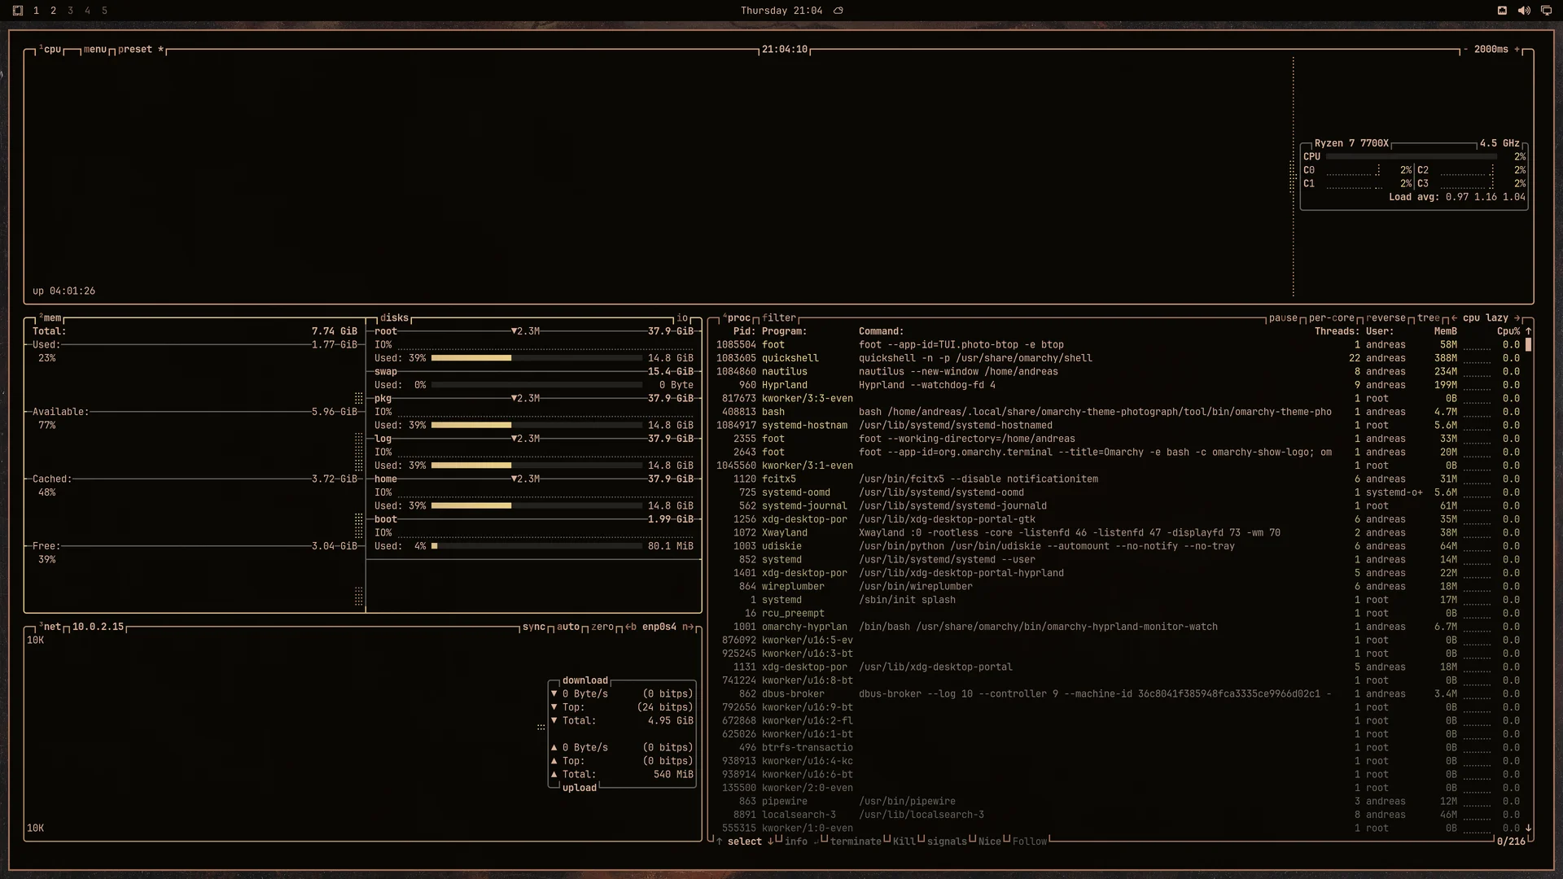
Task: Increase the 2000ms update interval with plus
Action: pyautogui.click(x=1517, y=50)
